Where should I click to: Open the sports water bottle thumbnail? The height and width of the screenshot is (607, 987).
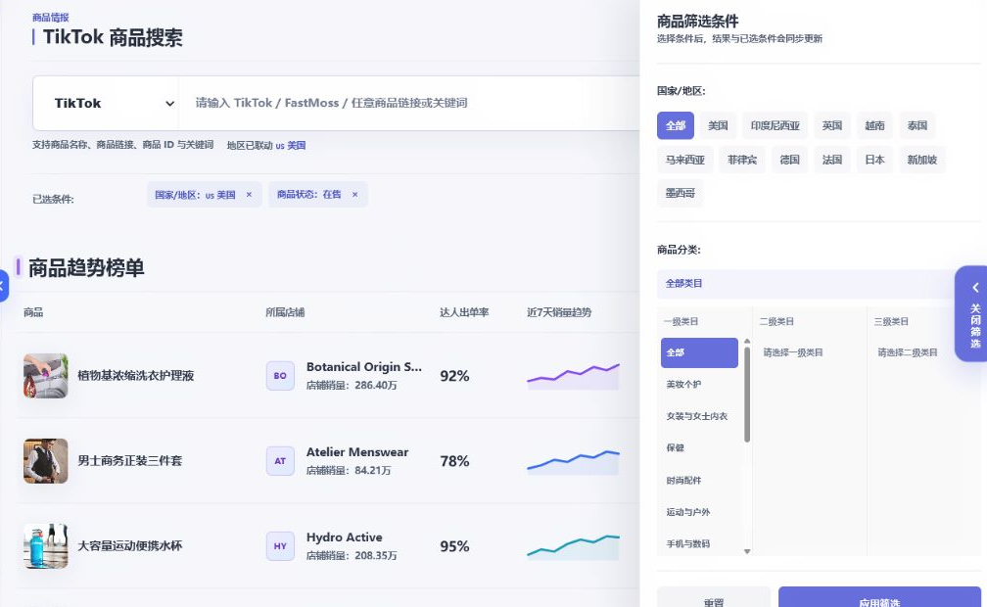[45, 546]
